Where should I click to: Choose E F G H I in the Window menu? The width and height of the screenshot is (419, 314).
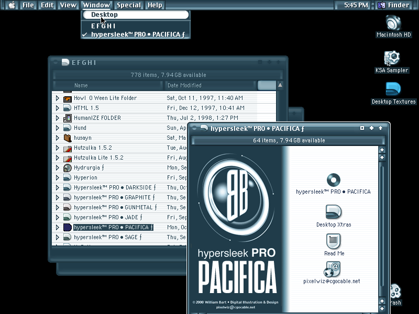tap(136, 26)
